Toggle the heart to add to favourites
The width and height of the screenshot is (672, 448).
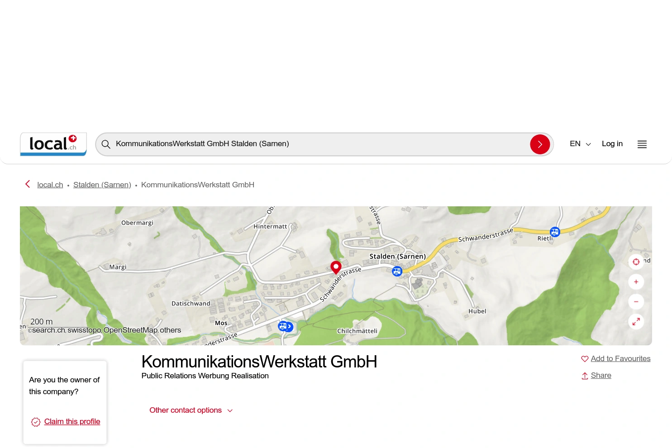585,358
